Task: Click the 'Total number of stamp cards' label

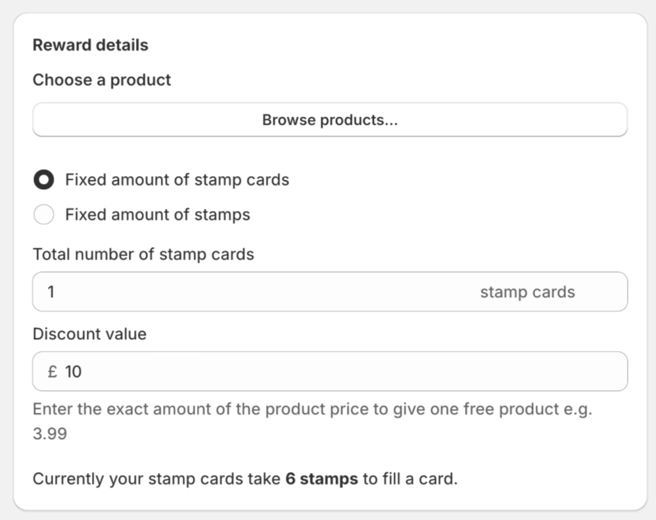Action: [143, 254]
